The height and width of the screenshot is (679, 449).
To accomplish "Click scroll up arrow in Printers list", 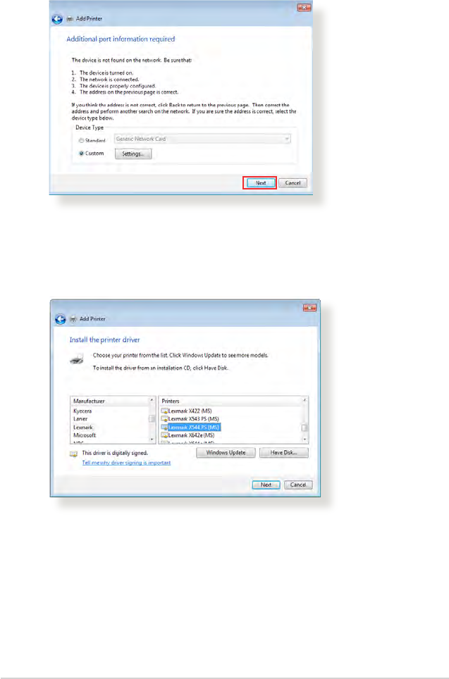I will tap(305, 401).
